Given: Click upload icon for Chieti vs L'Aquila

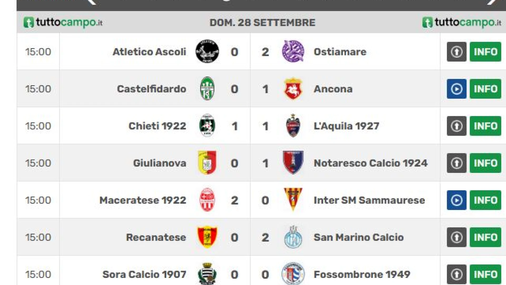Looking at the screenshot, I should [x=456, y=126].
